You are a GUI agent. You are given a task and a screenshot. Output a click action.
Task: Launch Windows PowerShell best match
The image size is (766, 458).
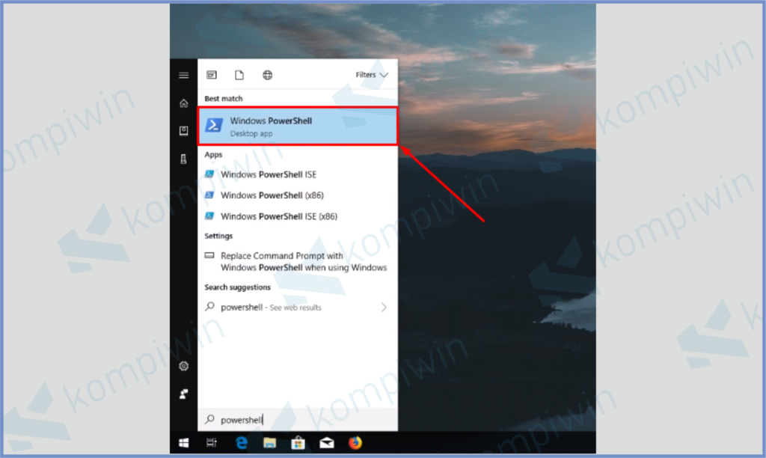297,126
